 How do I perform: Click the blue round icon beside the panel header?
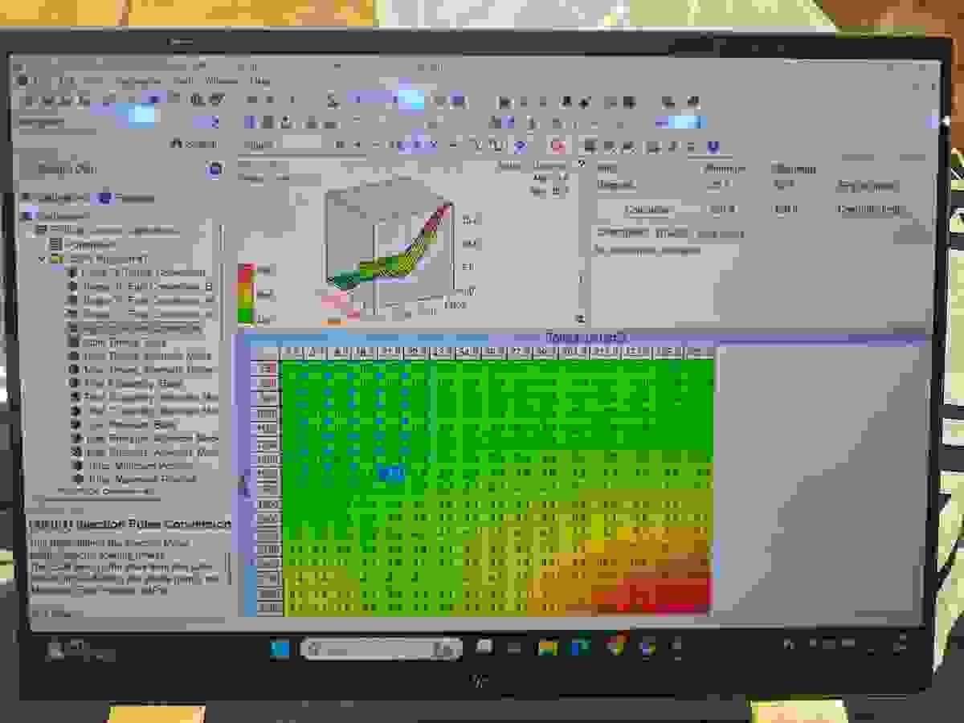pos(214,170)
